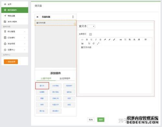The height and width of the screenshot is (127, 162).
Task: Open the dropdown next to the 富文本 heading
Action: coord(91,26)
